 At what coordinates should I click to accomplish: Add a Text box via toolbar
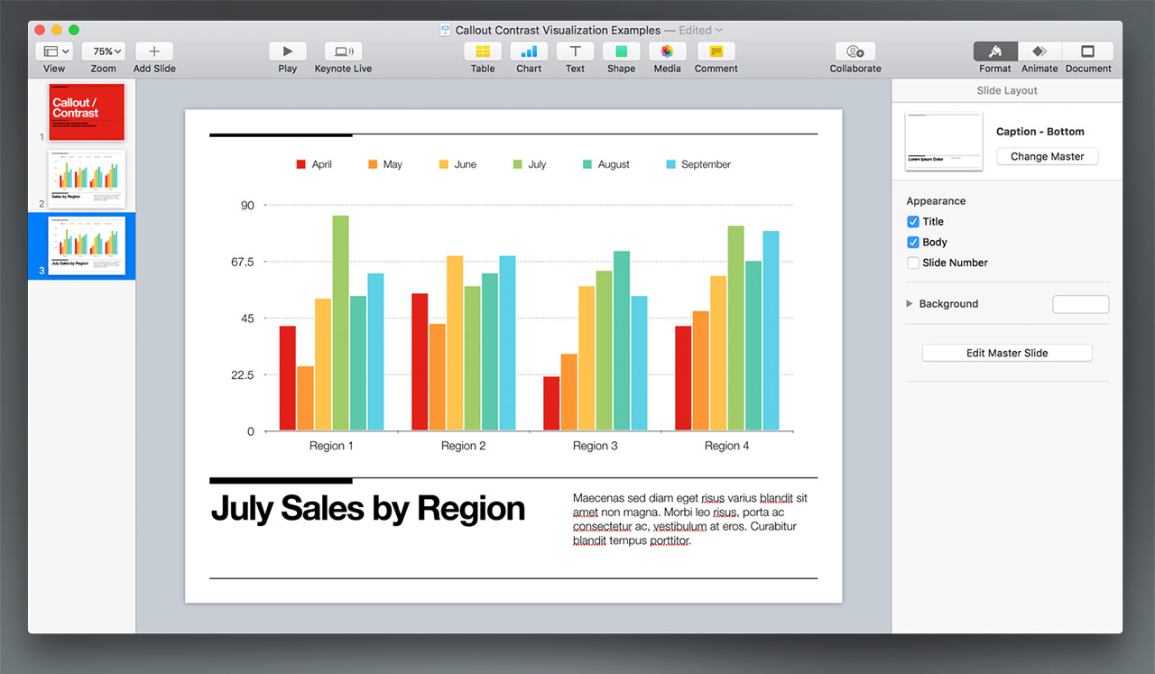(575, 52)
